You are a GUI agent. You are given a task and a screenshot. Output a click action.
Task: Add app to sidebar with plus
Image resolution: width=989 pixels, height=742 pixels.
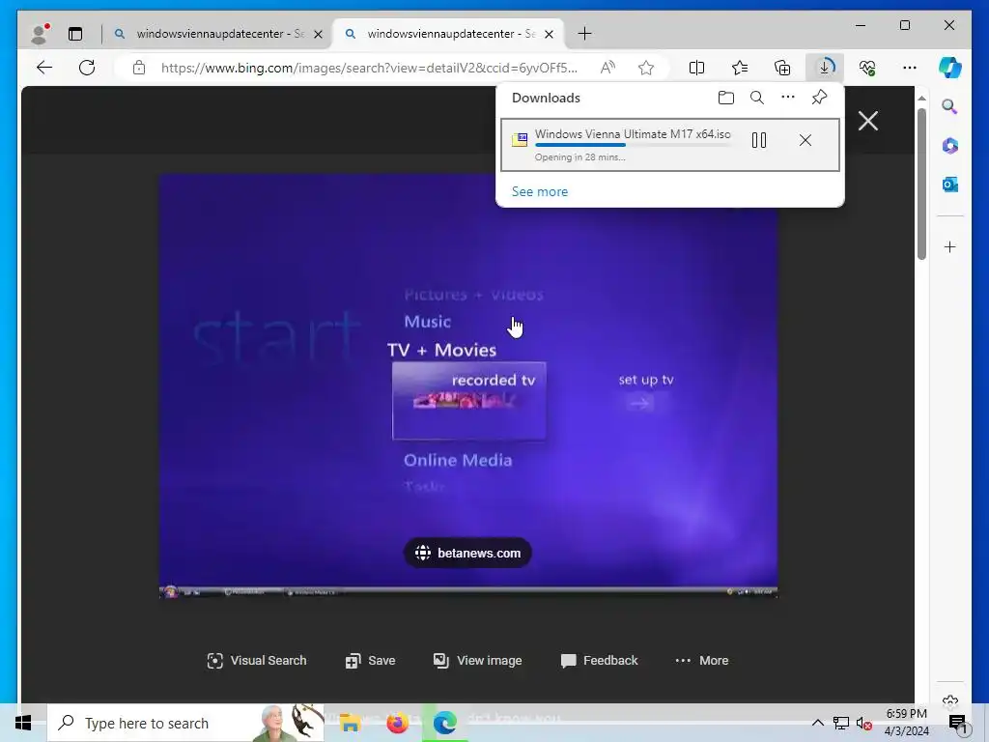tap(950, 247)
